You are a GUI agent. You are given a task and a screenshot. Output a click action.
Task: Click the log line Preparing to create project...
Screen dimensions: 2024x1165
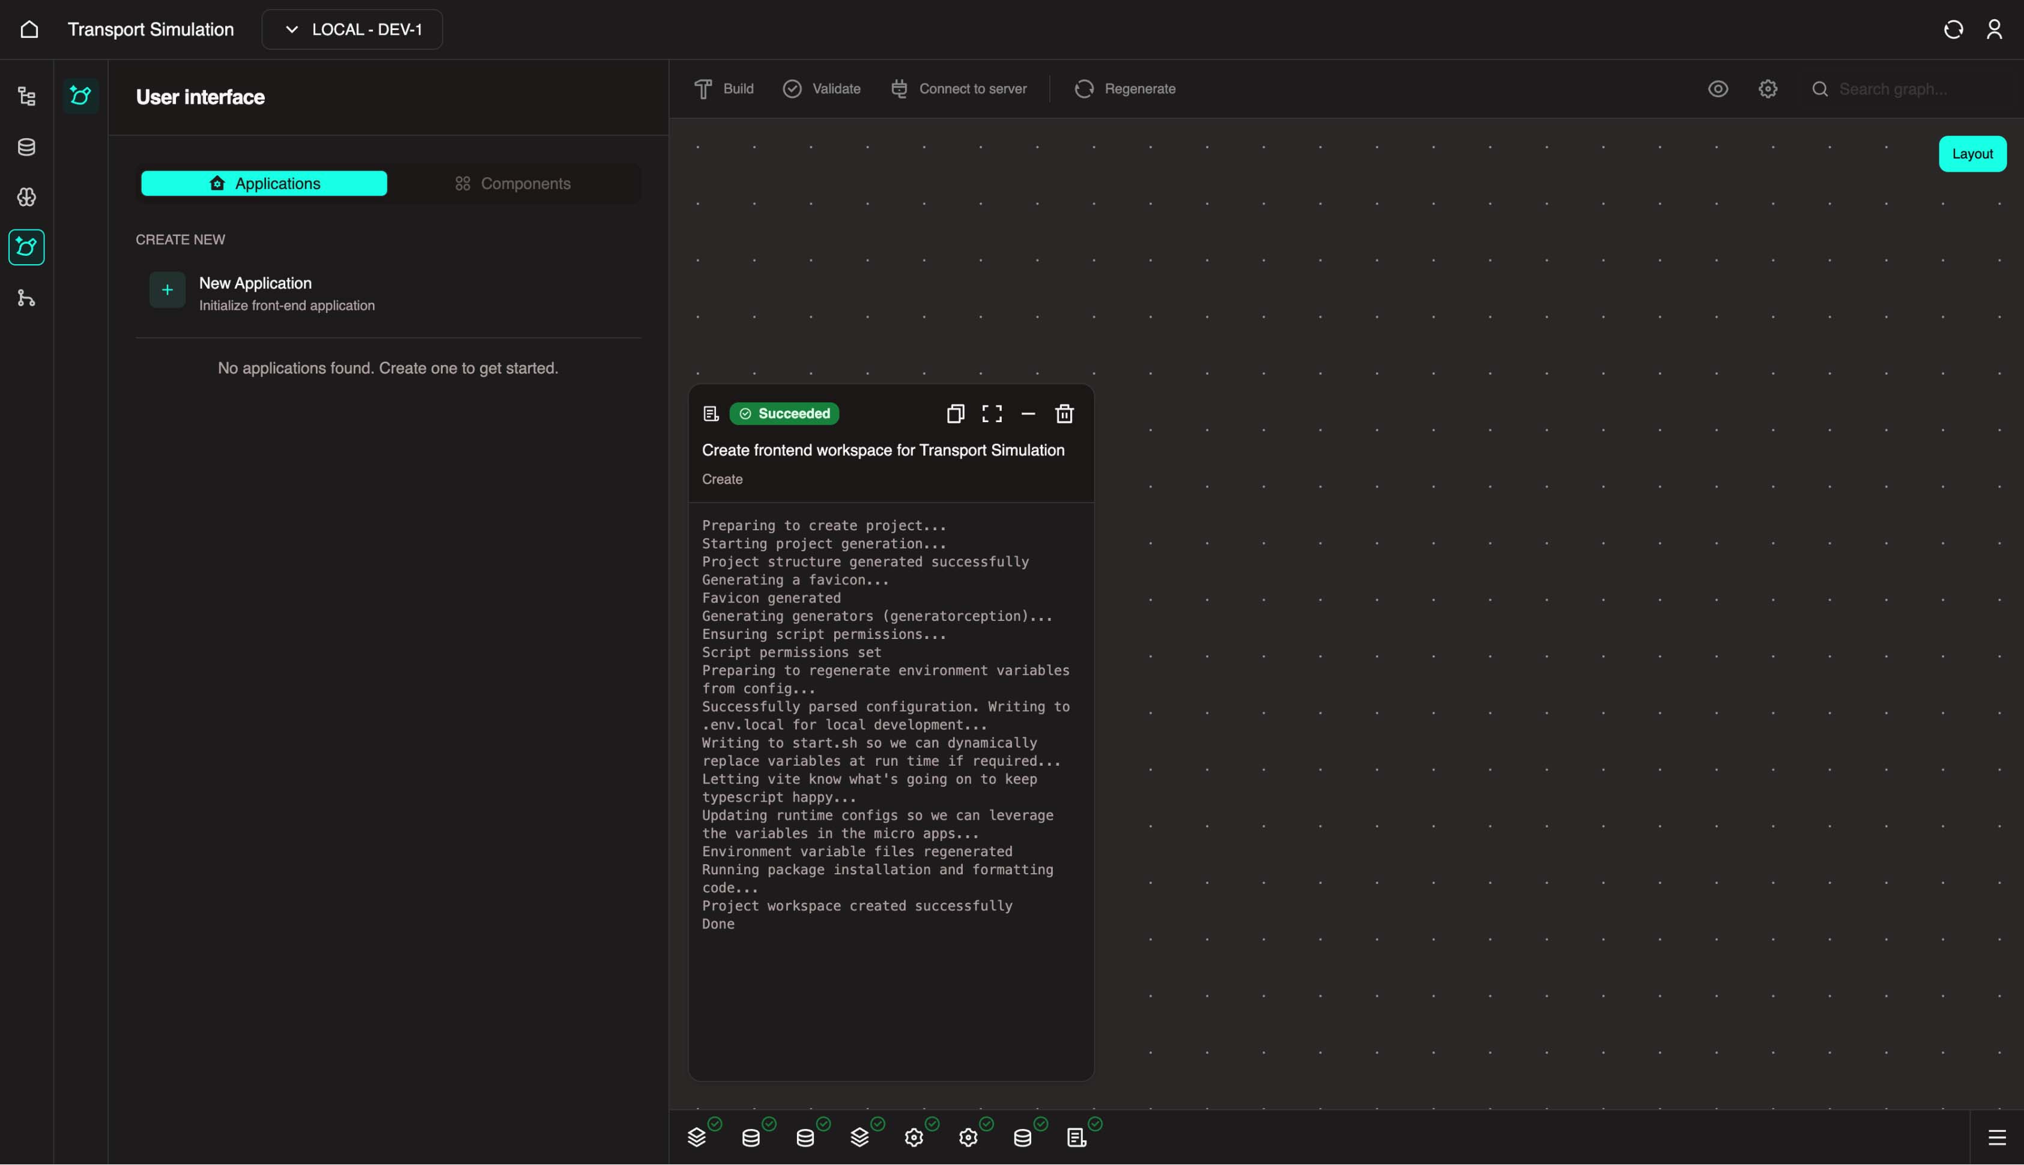point(824,525)
